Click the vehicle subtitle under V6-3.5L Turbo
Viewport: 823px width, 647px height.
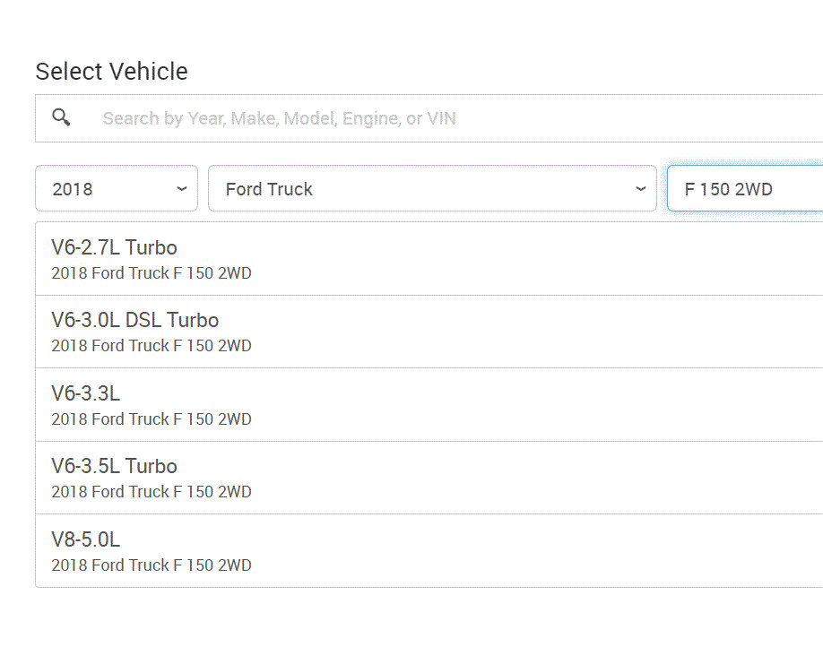point(152,492)
